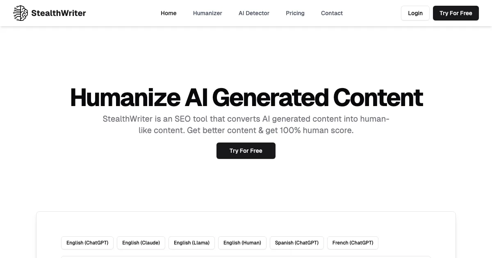
Task: Open the Contact page link
Action: tap(332, 13)
